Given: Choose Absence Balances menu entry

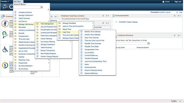Looking at the screenshot, I should click(x=91, y=73).
